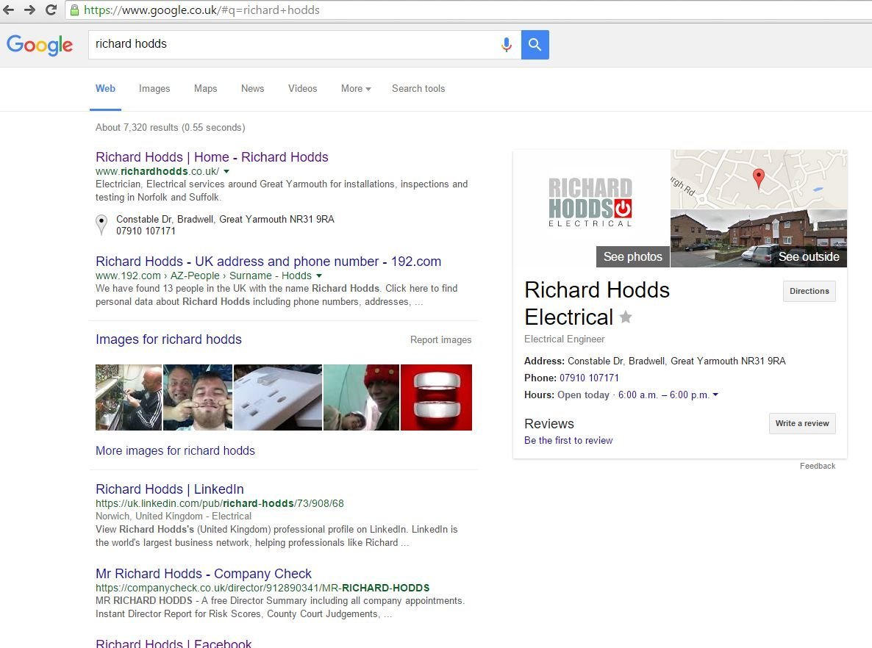Switch to the Videos tab
Image resolution: width=872 pixels, height=648 pixels.
(302, 88)
